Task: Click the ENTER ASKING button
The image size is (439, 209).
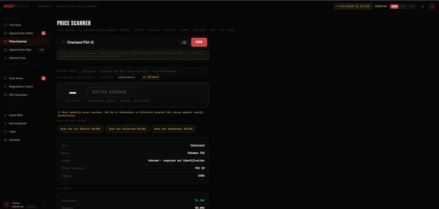Action: [109, 92]
